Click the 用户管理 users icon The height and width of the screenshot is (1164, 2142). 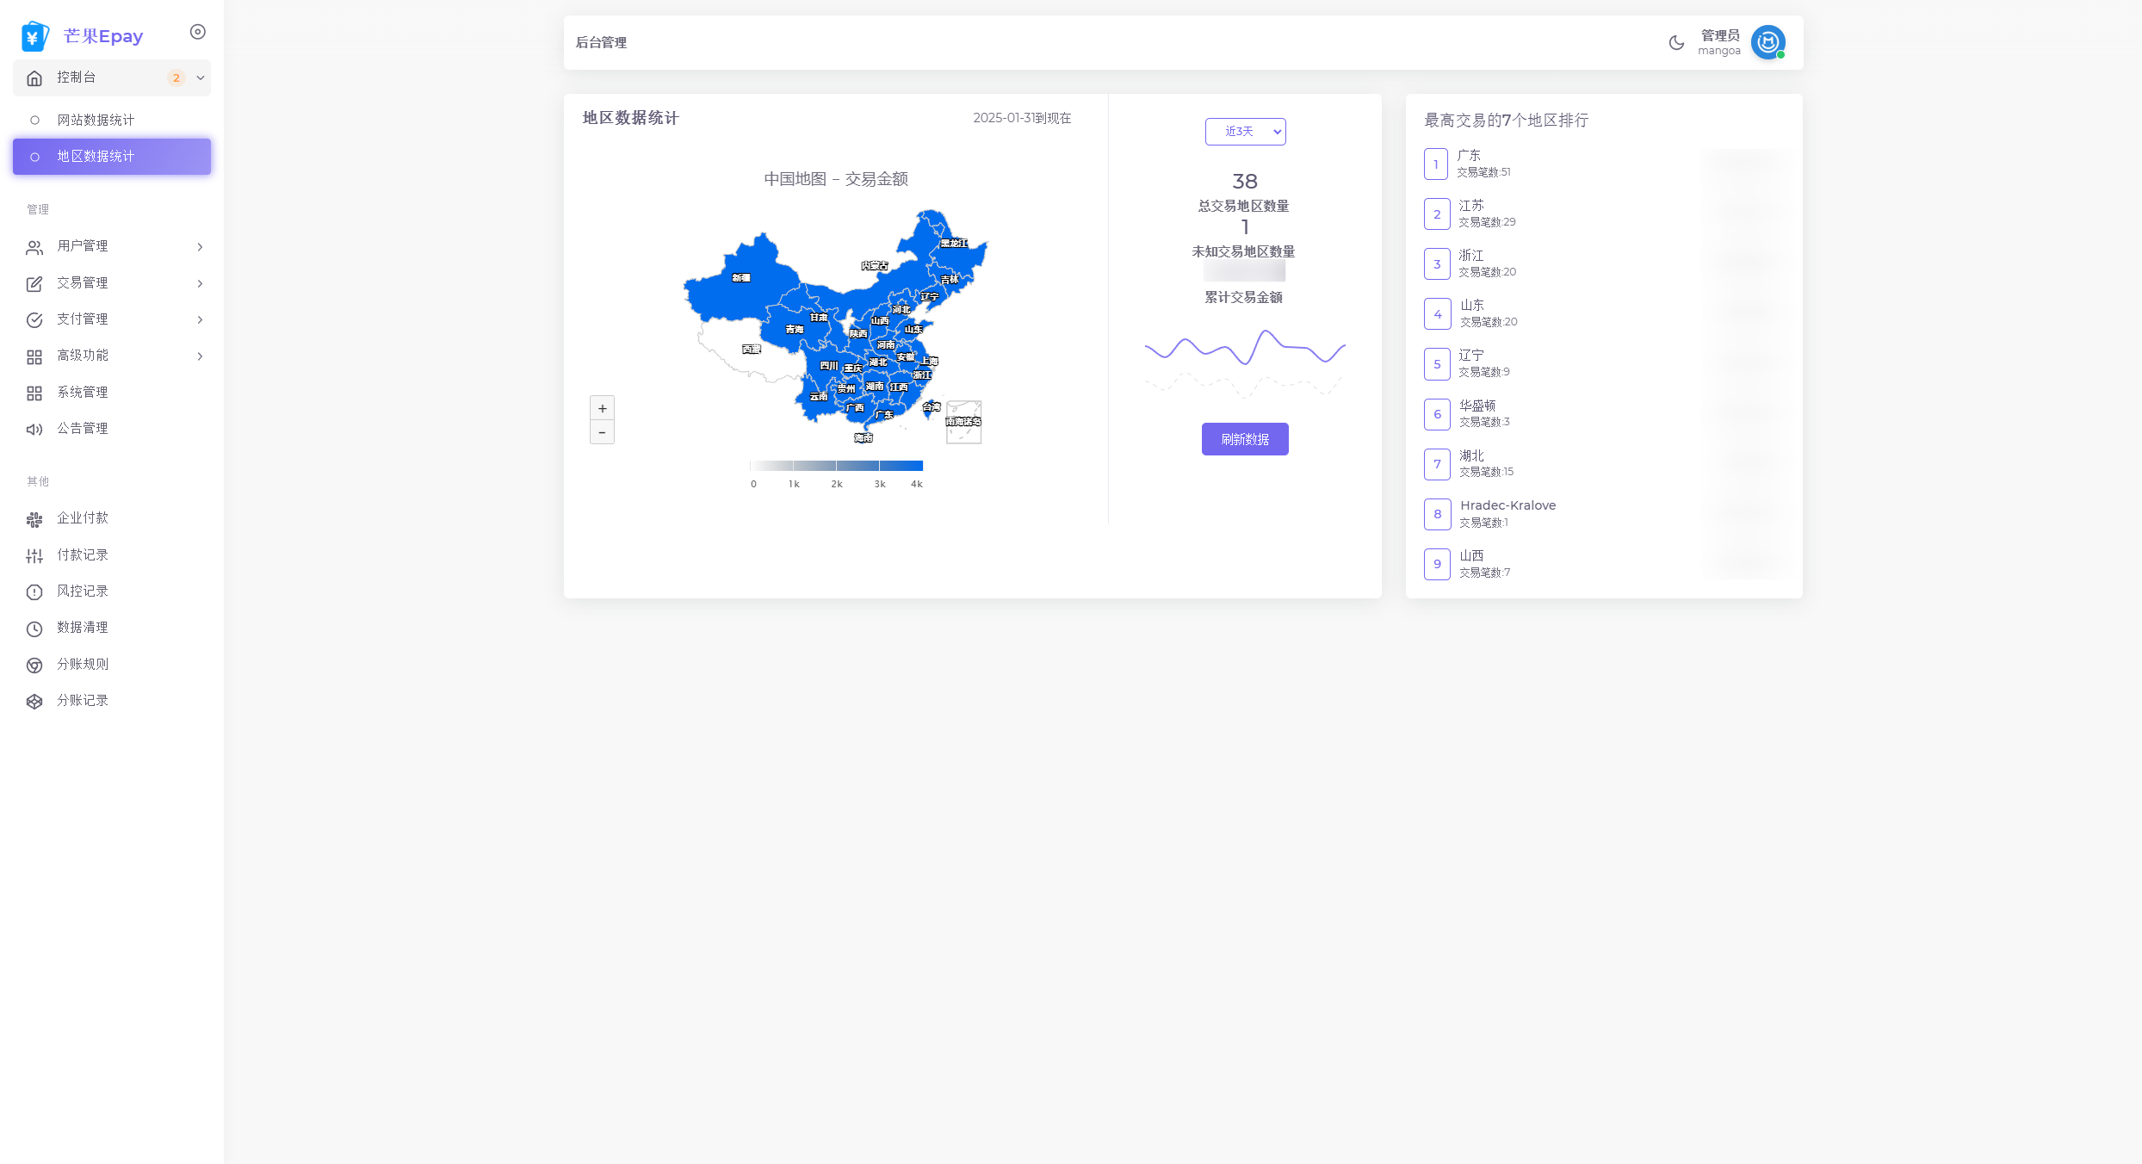(34, 248)
